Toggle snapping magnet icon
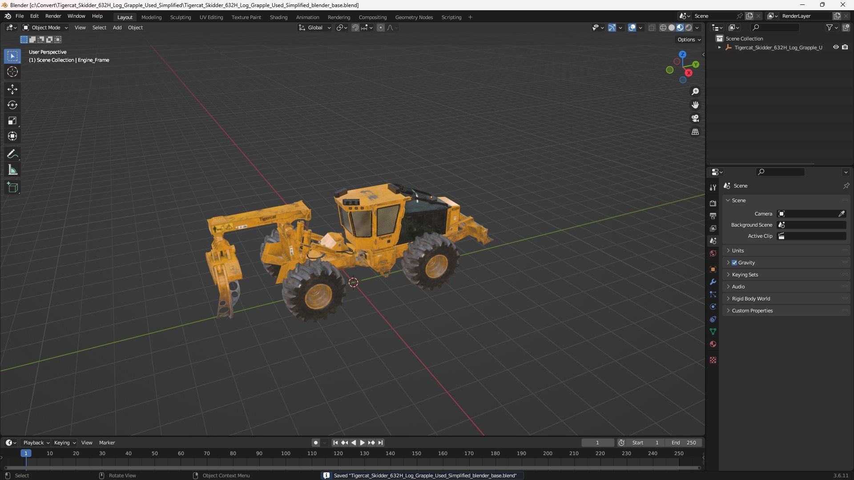This screenshot has width=854, height=480. 355,28
